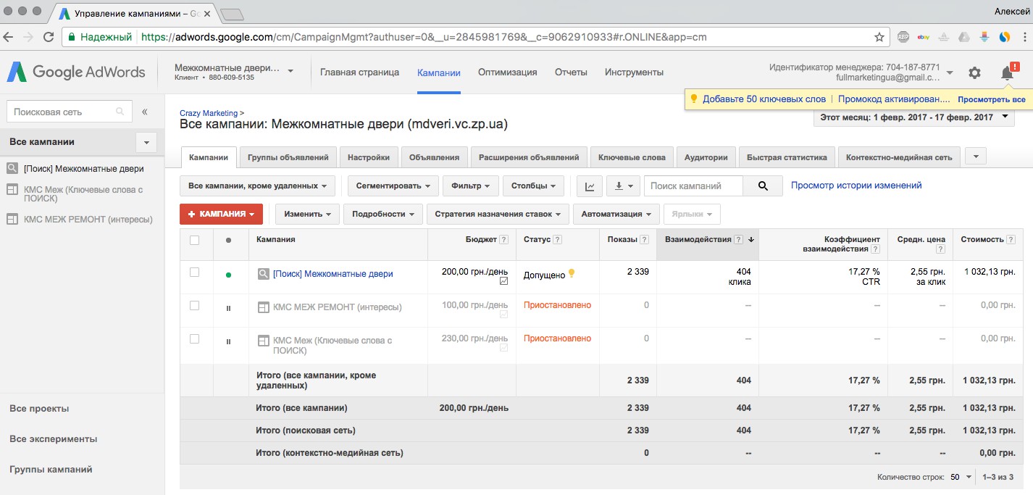This screenshot has width=1033, height=495.
Task: Click the red + Кампания button
Action: point(221,215)
